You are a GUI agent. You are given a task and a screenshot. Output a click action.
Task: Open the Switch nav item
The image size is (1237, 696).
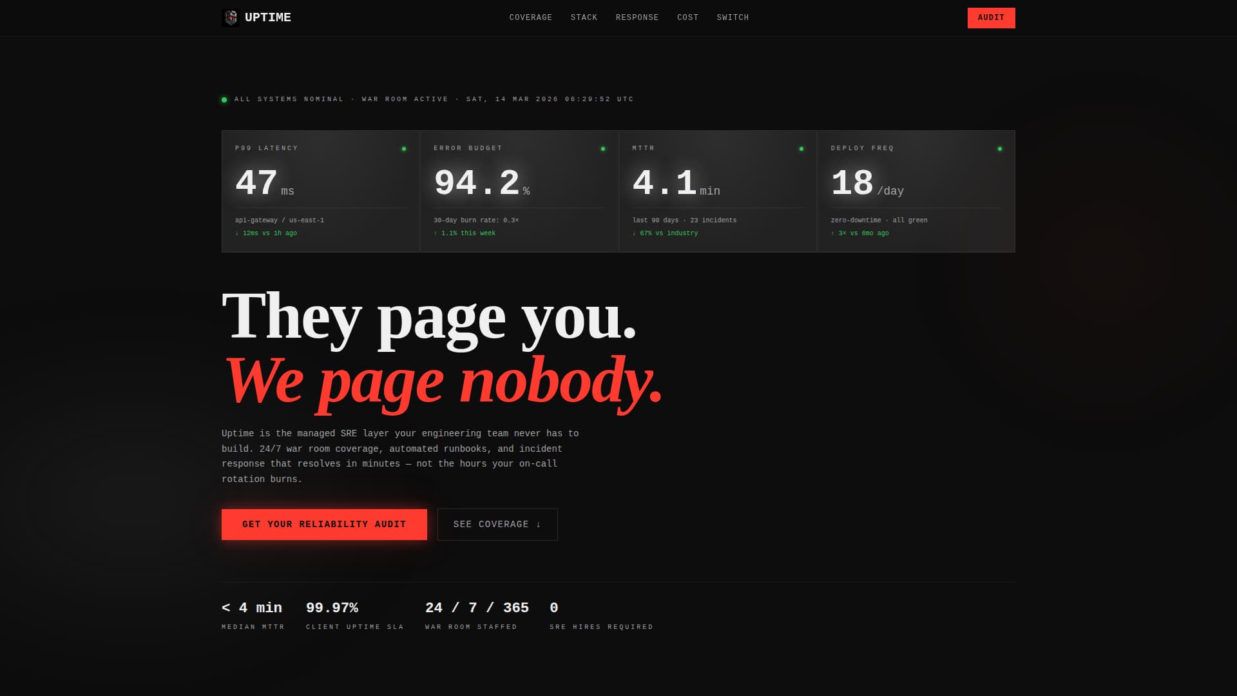tap(733, 17)
